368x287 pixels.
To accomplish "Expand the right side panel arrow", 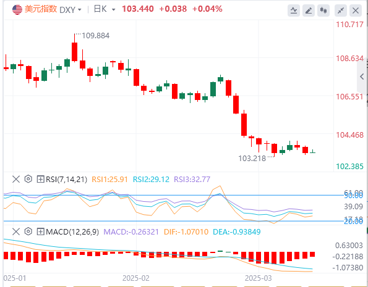I will click(362, 77).
